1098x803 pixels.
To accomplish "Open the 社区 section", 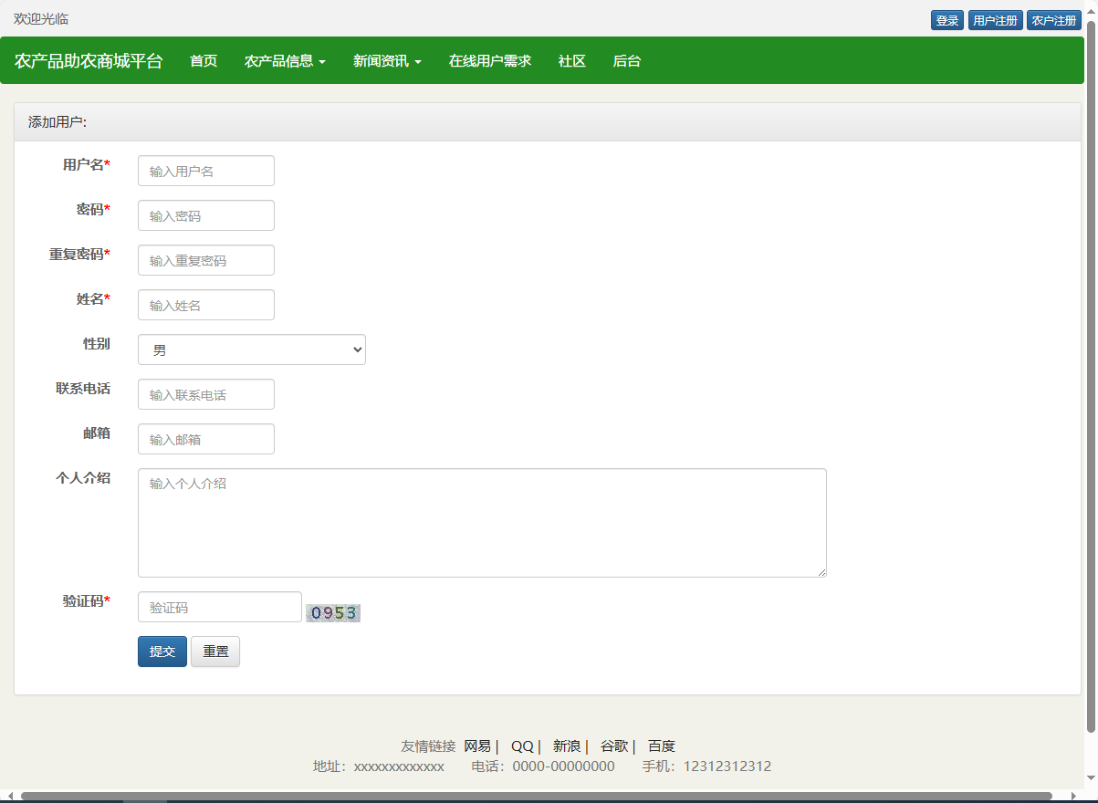I will click(571, 61).
